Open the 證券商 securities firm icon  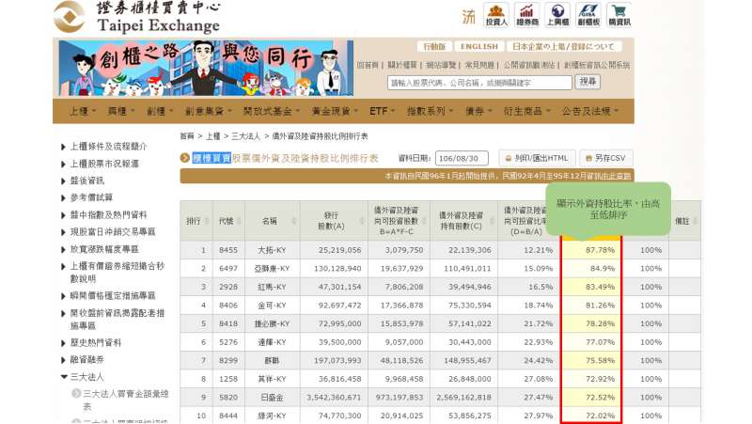(527, 15)
